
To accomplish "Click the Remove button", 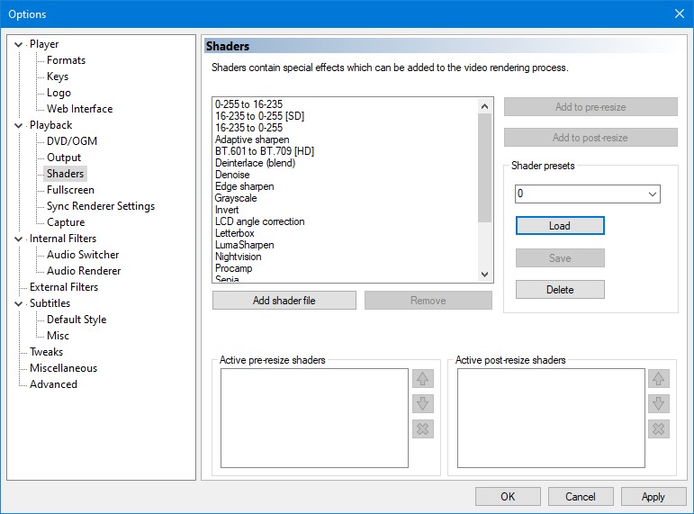I will point(428,301).
